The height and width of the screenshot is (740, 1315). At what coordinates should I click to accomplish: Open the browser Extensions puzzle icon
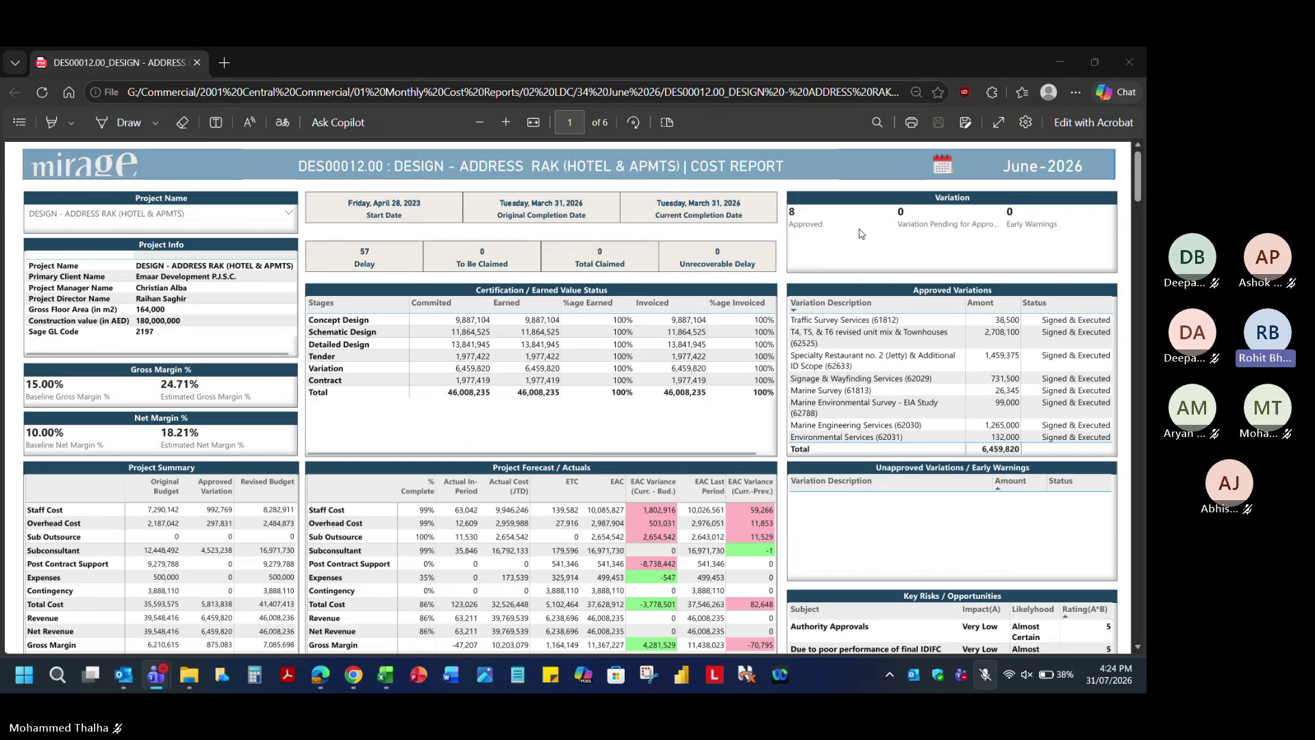992,92
